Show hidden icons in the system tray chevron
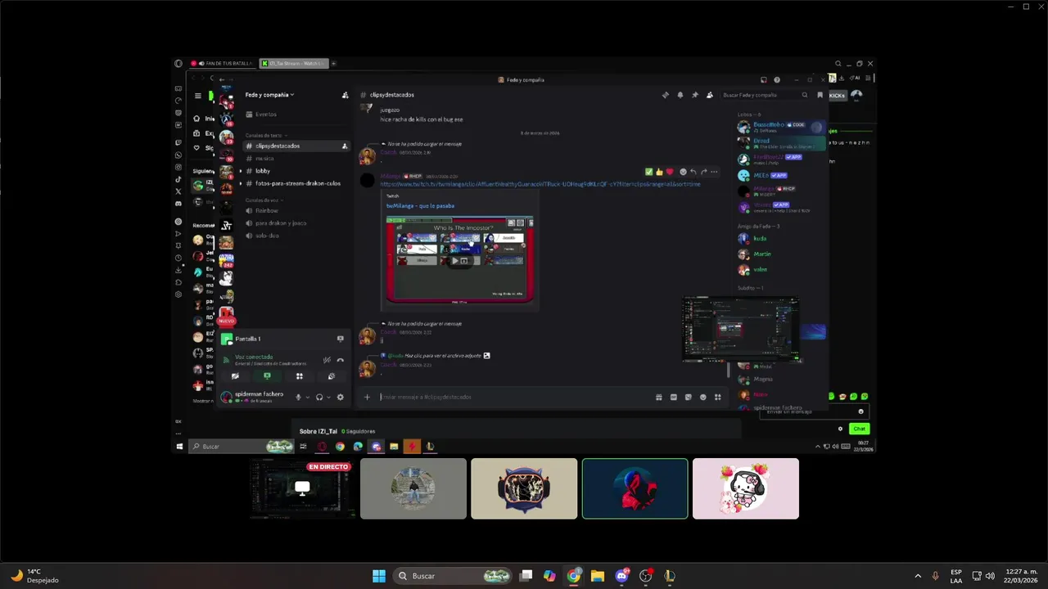The width and height of the screenshot is (1048, 589). [917, 576]
